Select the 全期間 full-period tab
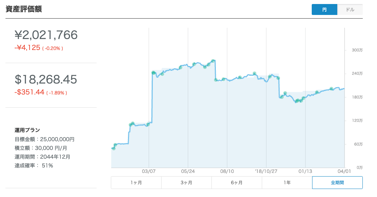This screenshot has height=197, width=377. point(337,182)
